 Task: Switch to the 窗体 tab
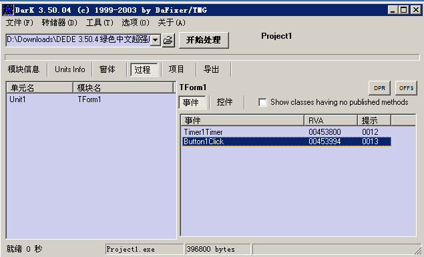coord(108,69)
